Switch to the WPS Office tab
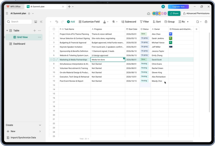The width and height of the screenshot is (215, 146). pyautogui.click(x=14, y=6)
